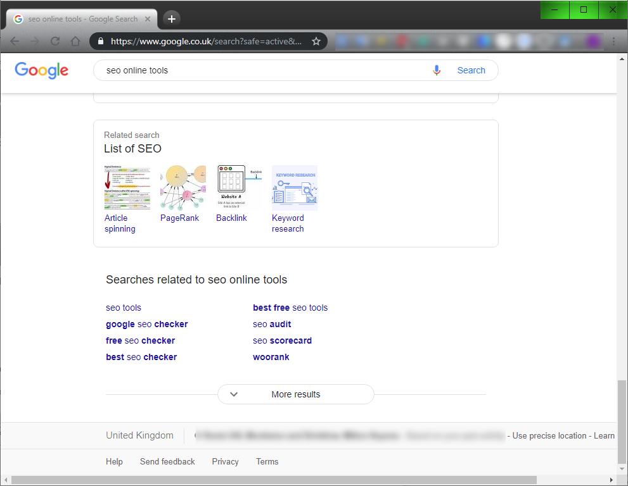Click the vertical scrollbar up arrow
Viewport: 628px width, 486px height.
[622, 59]
